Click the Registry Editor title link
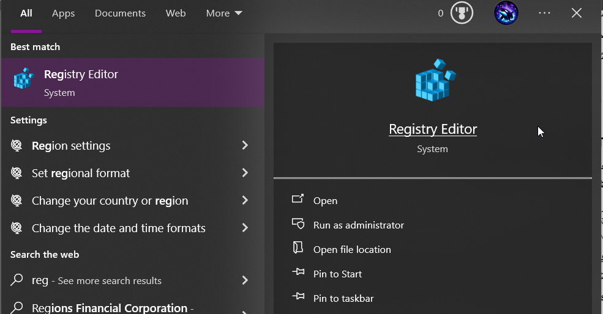Image resolution: width=603 pixels, height=314 pixels. [x=433, y=130]
